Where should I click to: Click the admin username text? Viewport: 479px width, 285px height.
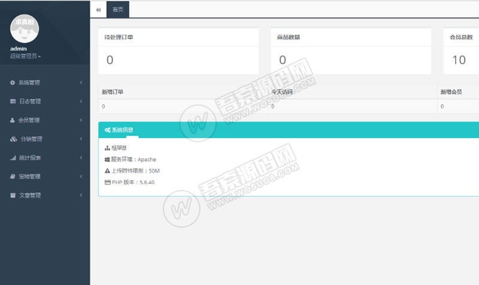pyautogui.click(x=19, y=48)
